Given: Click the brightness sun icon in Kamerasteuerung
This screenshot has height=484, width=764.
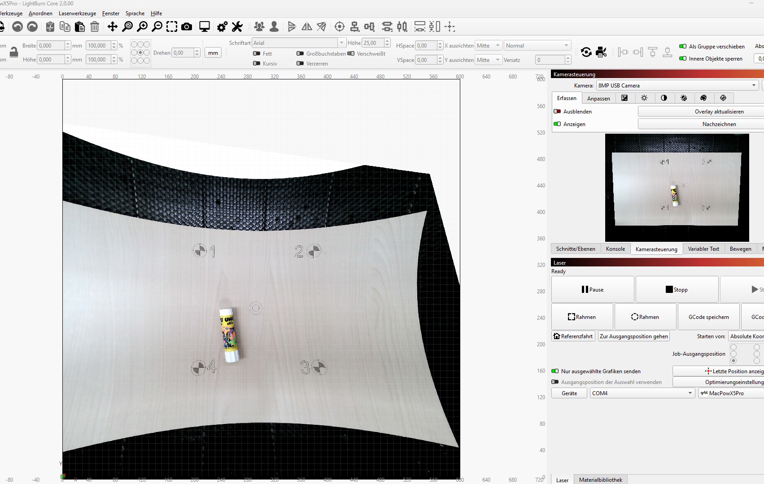Looking at the screenshot, I should click(645, 98).
